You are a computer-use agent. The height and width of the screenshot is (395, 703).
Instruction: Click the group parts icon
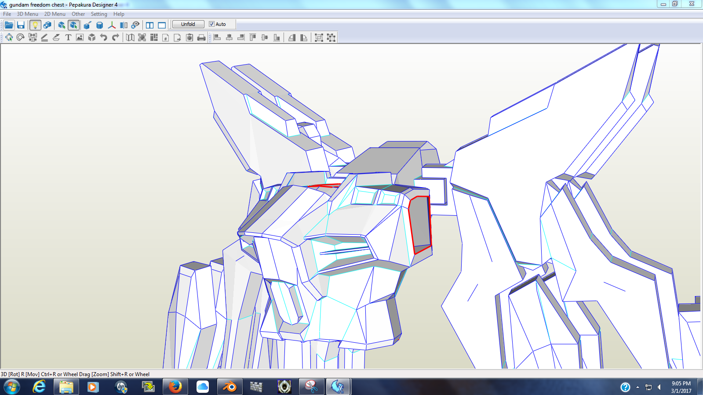click(319, 37)
